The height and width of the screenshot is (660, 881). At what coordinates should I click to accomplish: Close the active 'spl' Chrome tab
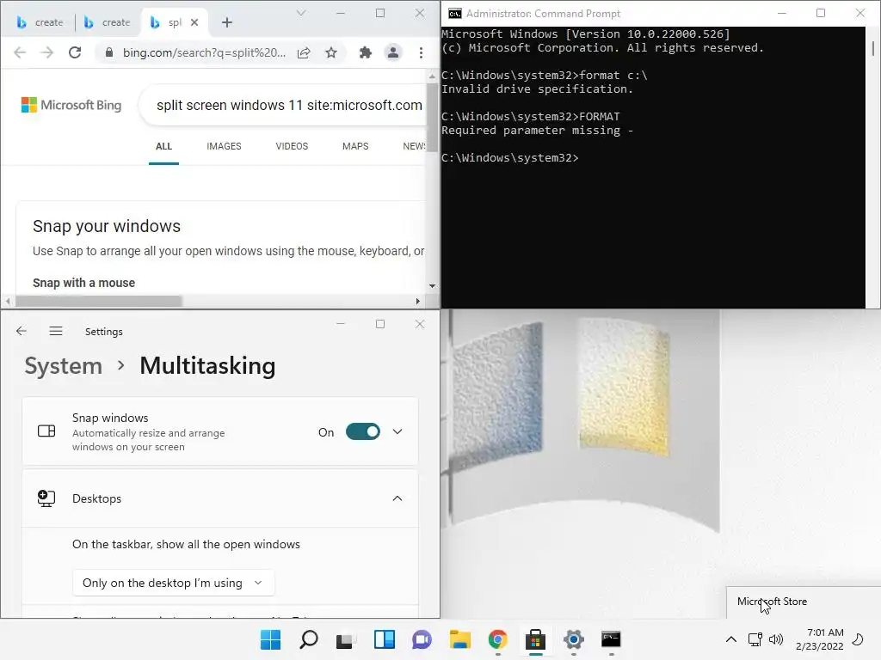(x=194, y=22)
